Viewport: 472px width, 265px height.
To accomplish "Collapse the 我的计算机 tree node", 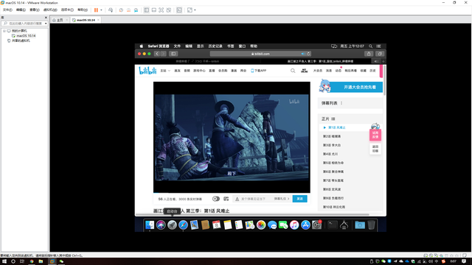I will point(4,31).
